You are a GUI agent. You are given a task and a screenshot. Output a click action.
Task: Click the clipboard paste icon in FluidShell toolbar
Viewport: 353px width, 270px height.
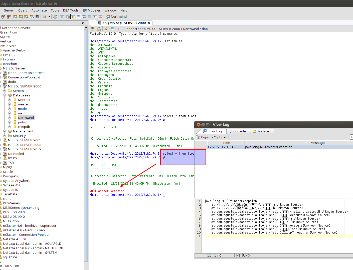[x=99, y=29]
